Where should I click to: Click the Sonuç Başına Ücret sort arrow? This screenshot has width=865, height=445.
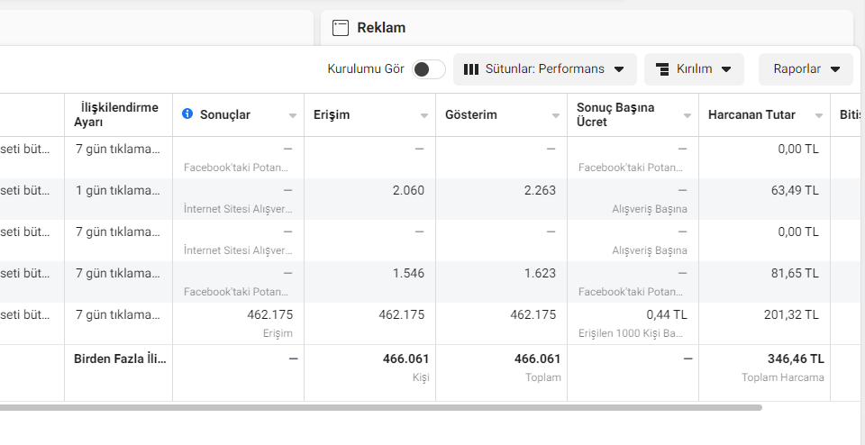point(687,116)
